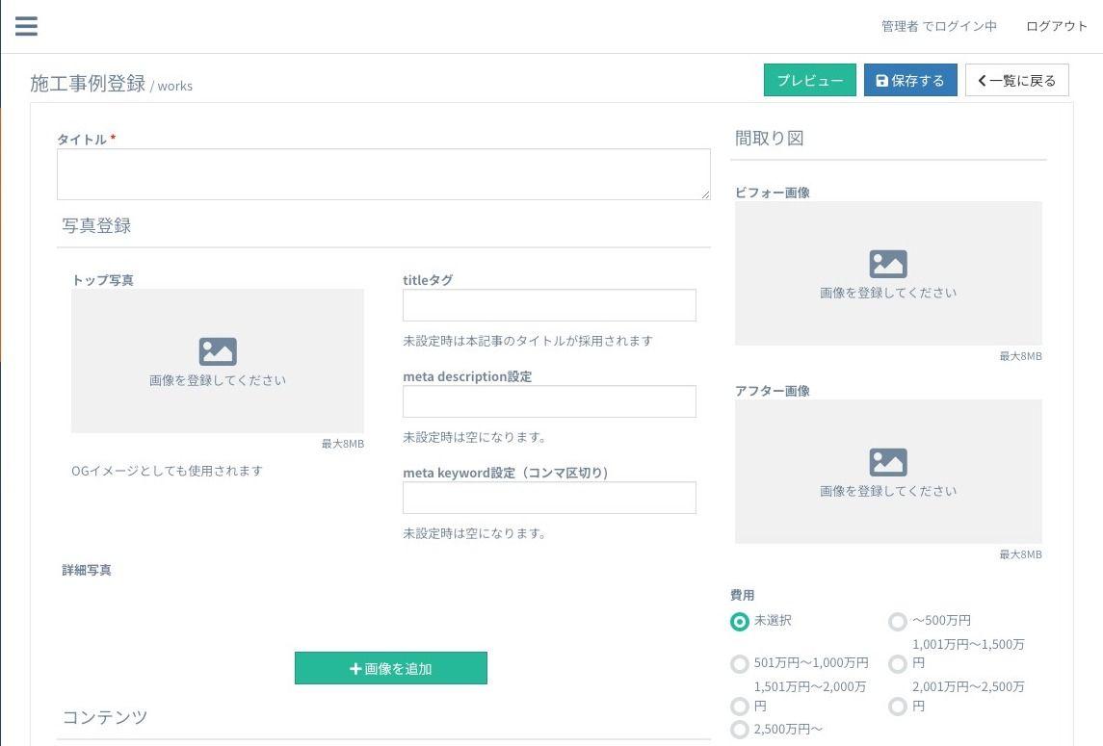This screenshot has width=1103, height=746.
Task: Click the back chevron on 一覧に戻る
Action: click(x=983, y=81)
